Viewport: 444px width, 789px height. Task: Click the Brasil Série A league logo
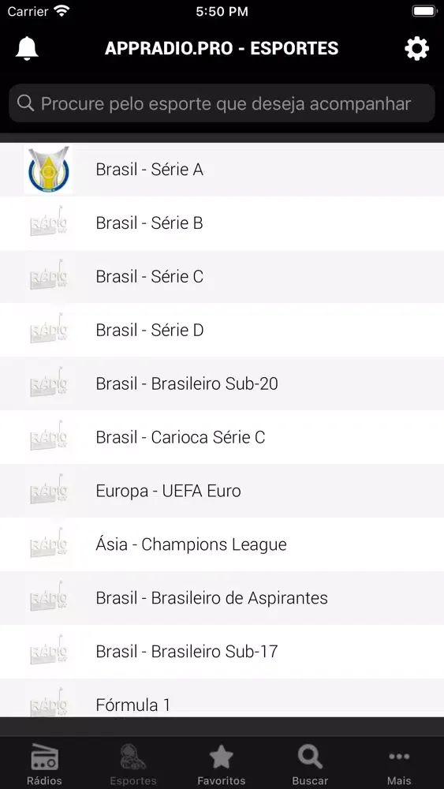(48, 170)
